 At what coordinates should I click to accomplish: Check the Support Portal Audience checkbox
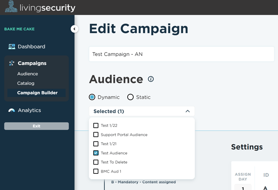[96, 135]
